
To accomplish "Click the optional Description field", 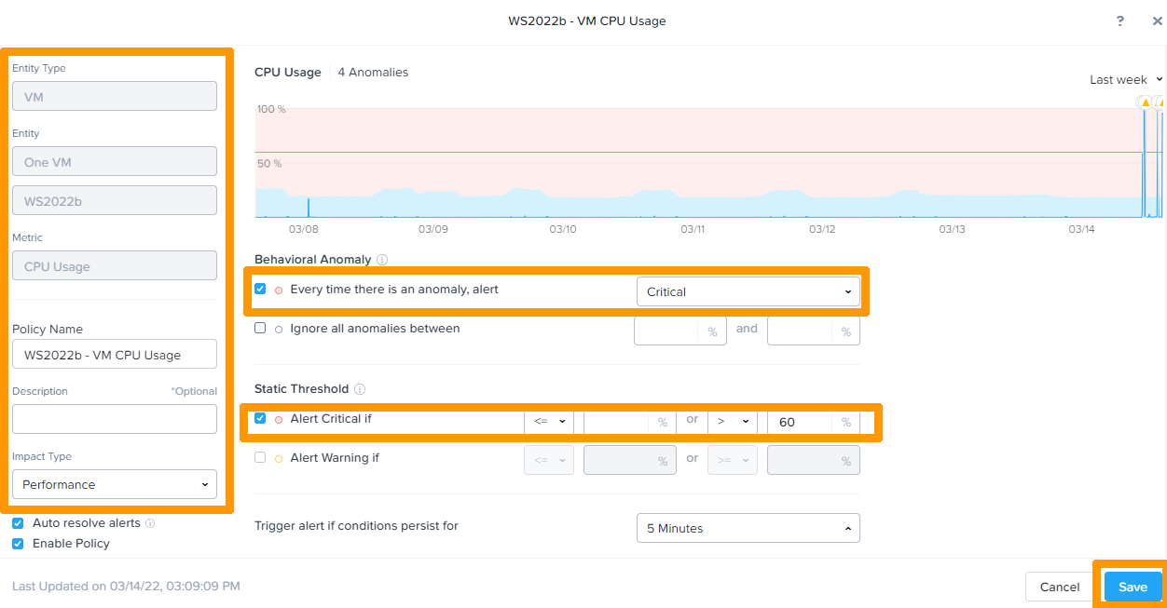I will coord(114,419).
